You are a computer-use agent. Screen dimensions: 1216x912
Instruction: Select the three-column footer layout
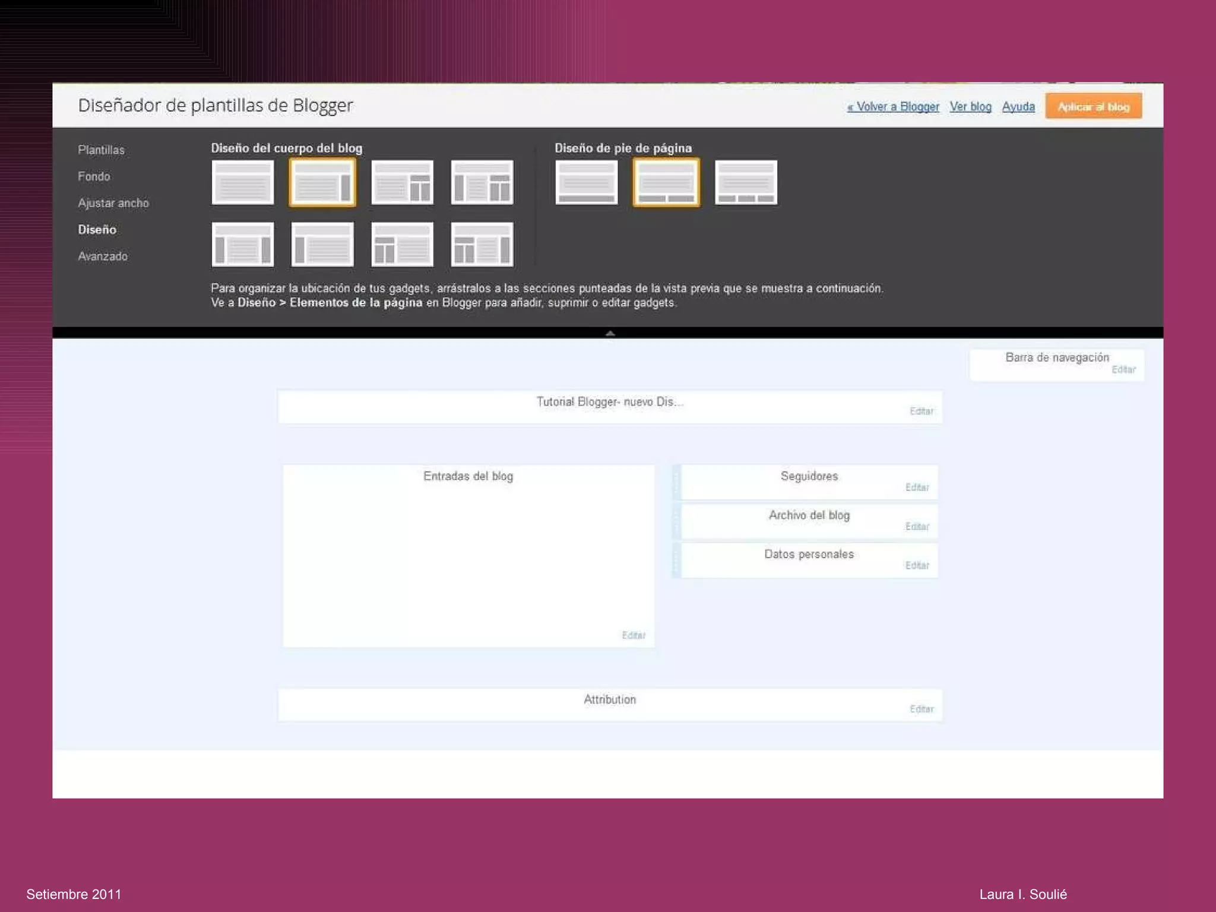click(746, 182)
